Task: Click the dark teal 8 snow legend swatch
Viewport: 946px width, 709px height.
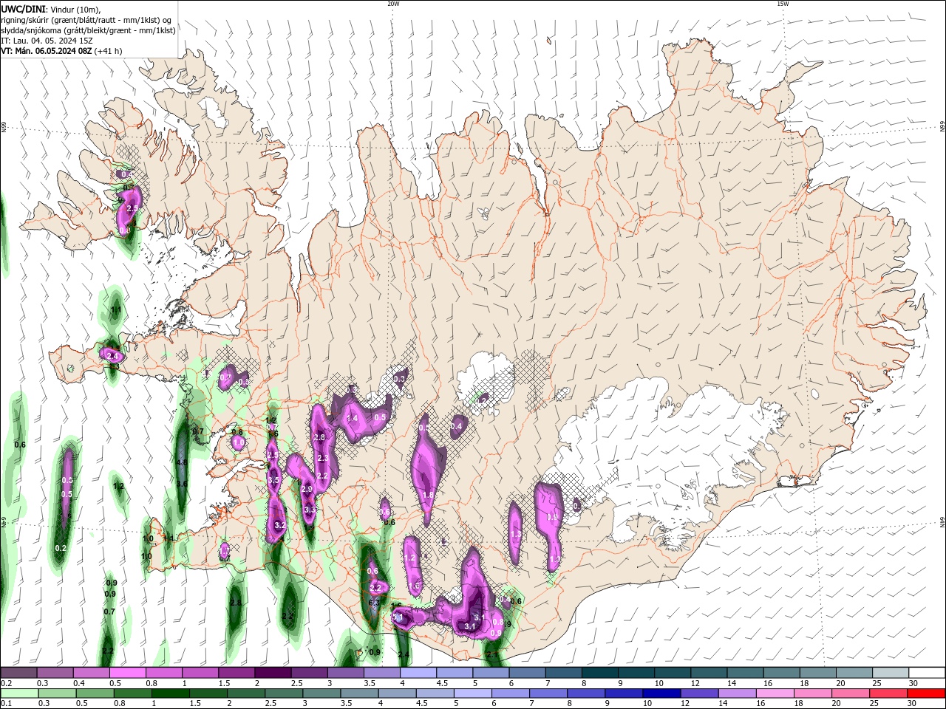Action: point(599,673)
